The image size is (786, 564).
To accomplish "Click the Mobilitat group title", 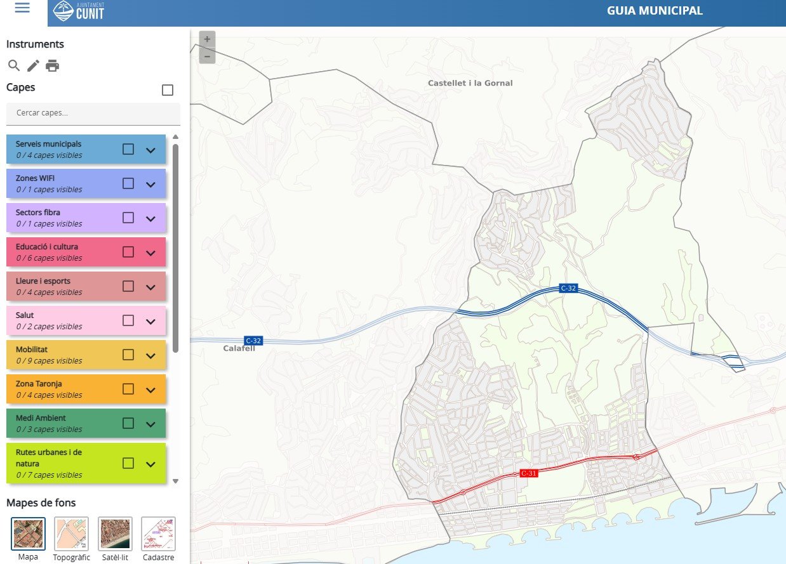I will coord(32,350).
